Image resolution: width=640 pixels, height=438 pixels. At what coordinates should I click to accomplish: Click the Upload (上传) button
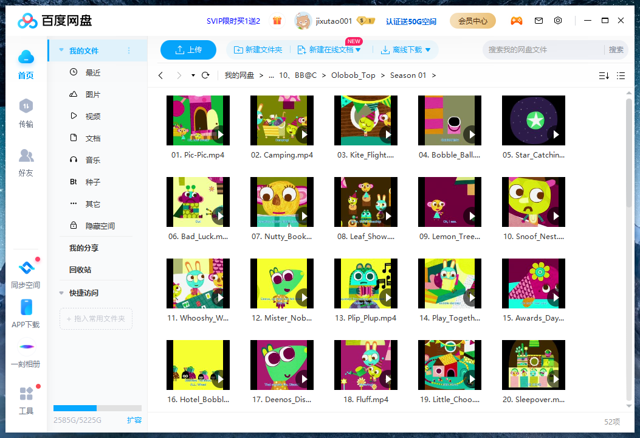point(188,50)
